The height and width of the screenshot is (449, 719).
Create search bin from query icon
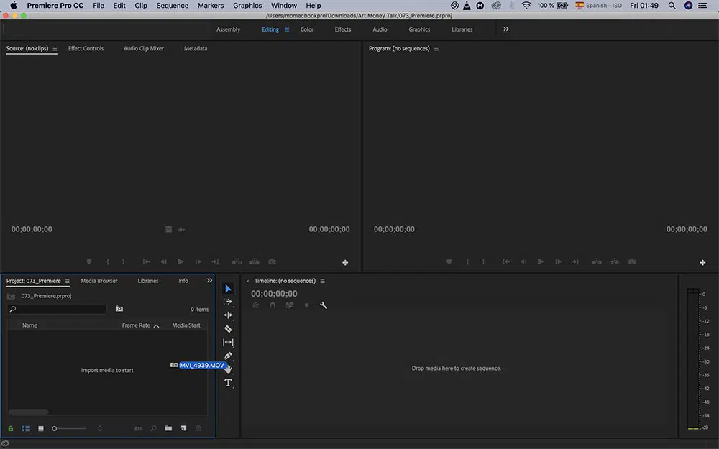pyautogui.click(x=119, y=309)
